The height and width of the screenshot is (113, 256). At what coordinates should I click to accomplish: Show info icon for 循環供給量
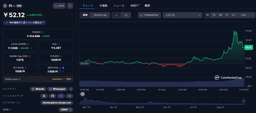click(x=60, y=68)
